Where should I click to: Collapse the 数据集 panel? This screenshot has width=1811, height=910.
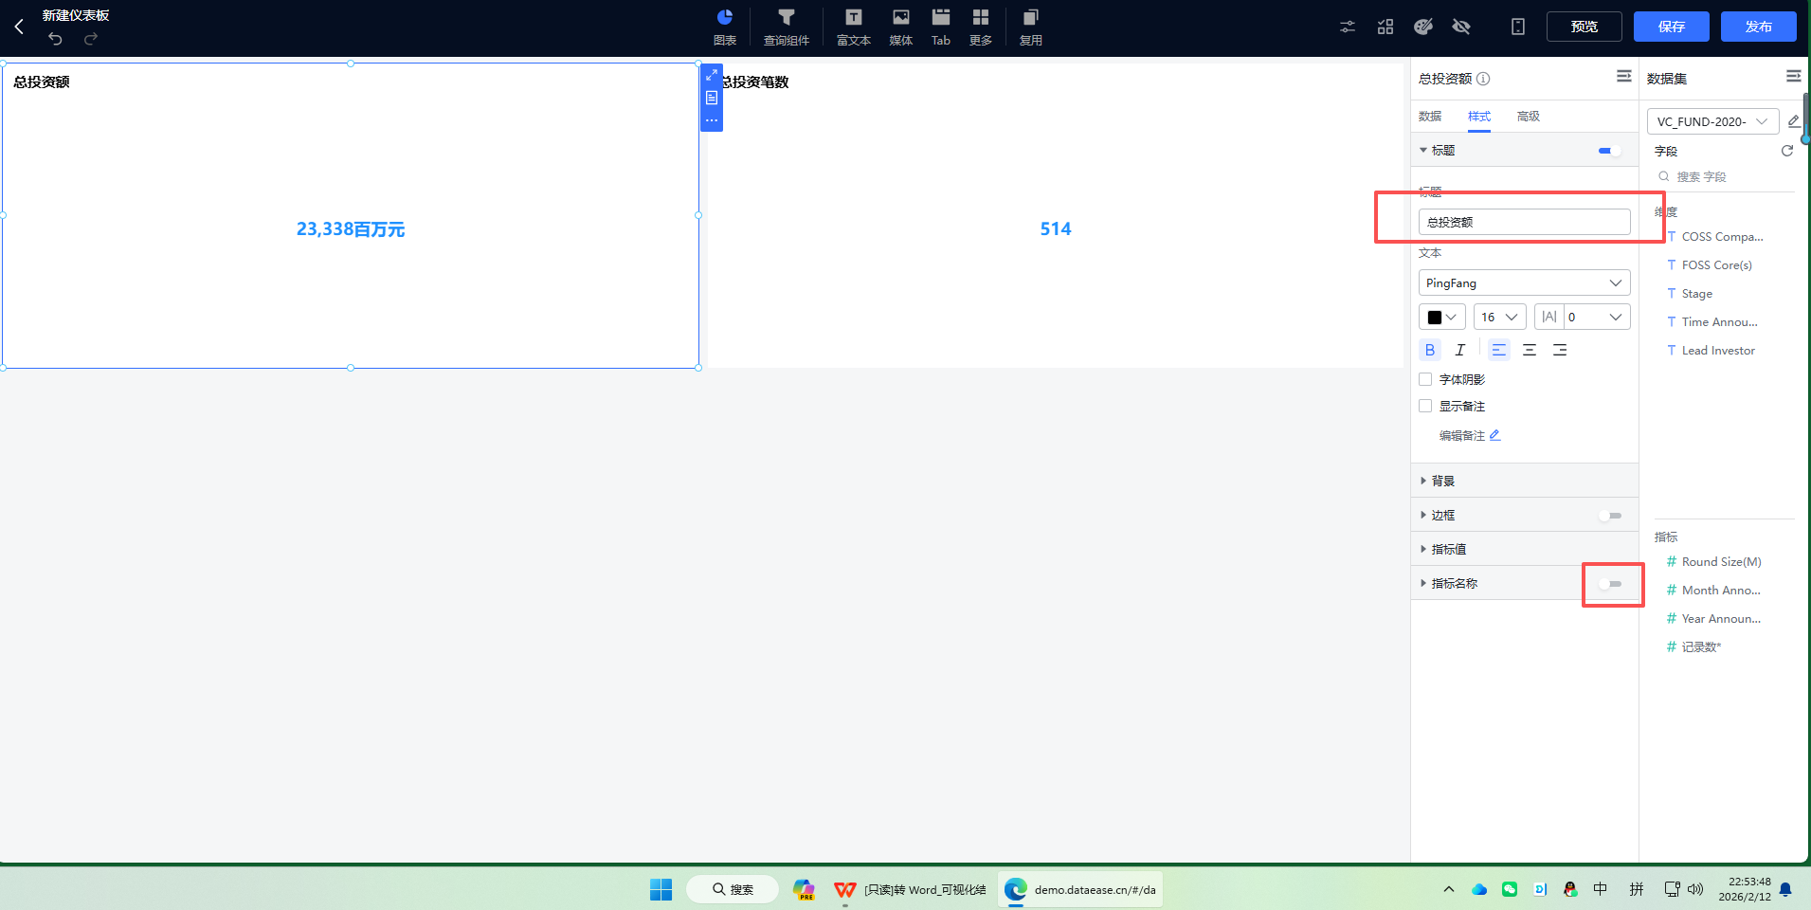point(1794,76)
